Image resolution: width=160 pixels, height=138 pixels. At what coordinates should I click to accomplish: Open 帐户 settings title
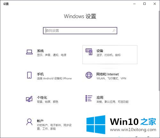click(40, 121)
